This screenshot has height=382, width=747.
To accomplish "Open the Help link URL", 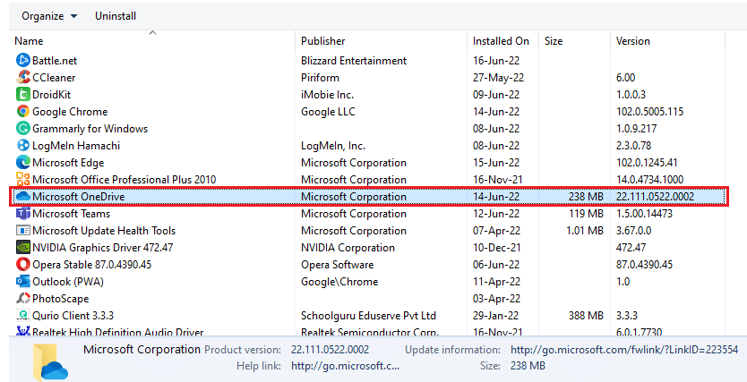I will (346, 366).
